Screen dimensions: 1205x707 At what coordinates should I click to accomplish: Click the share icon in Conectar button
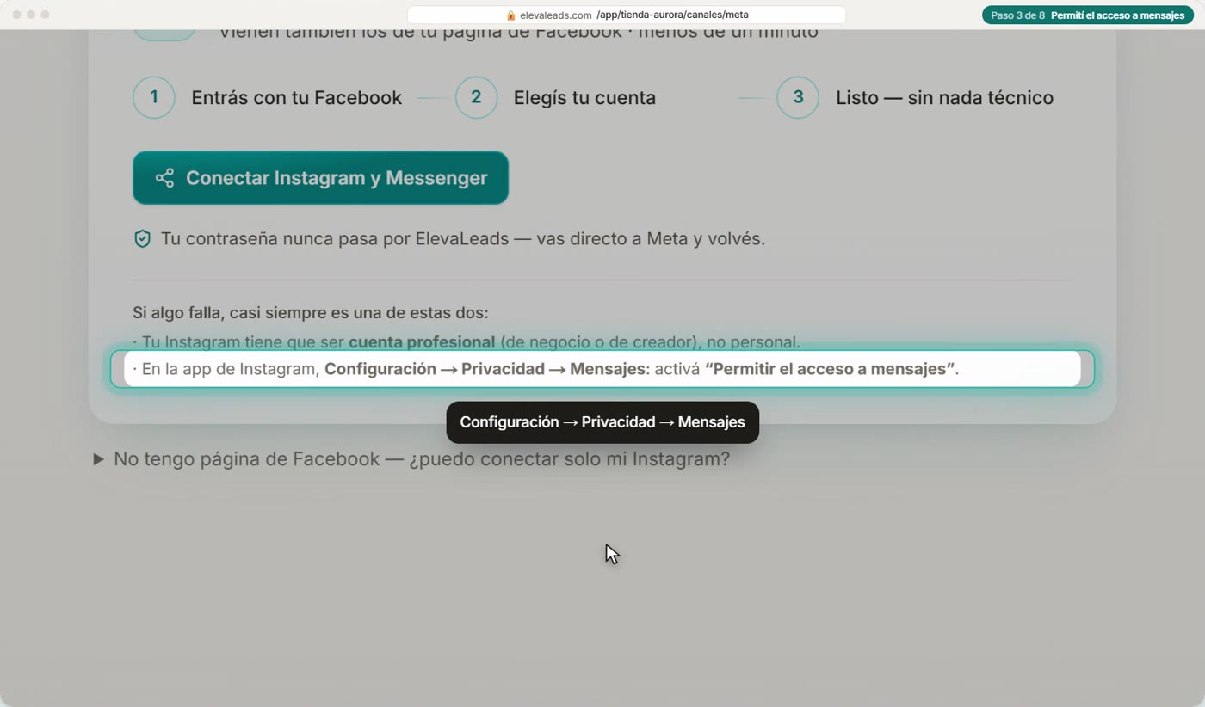(x=164, y=178)
